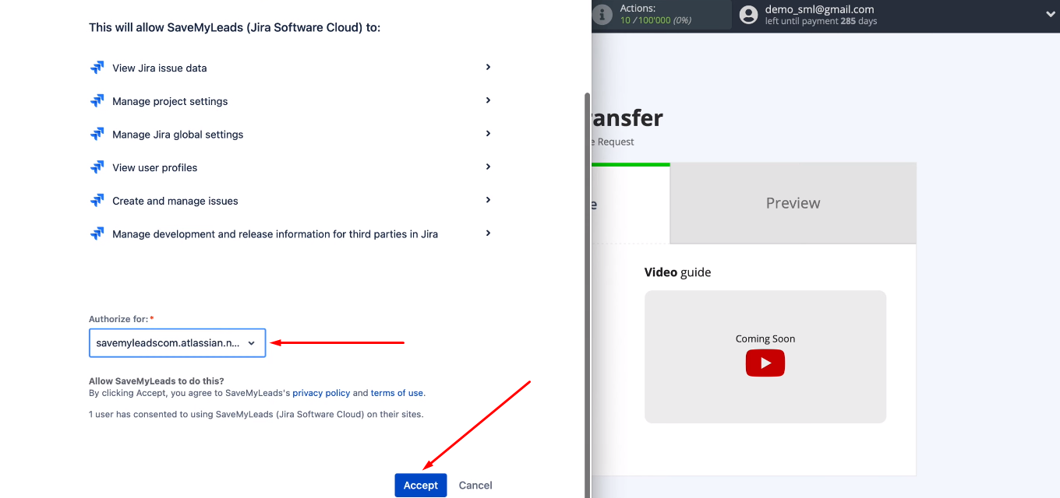
Task: Click 'left until payment 285 days' text
Action: click(x=821, y=21)
